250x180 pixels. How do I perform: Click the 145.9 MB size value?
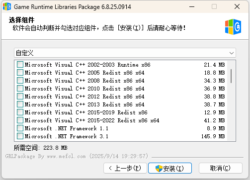point(213,136)
